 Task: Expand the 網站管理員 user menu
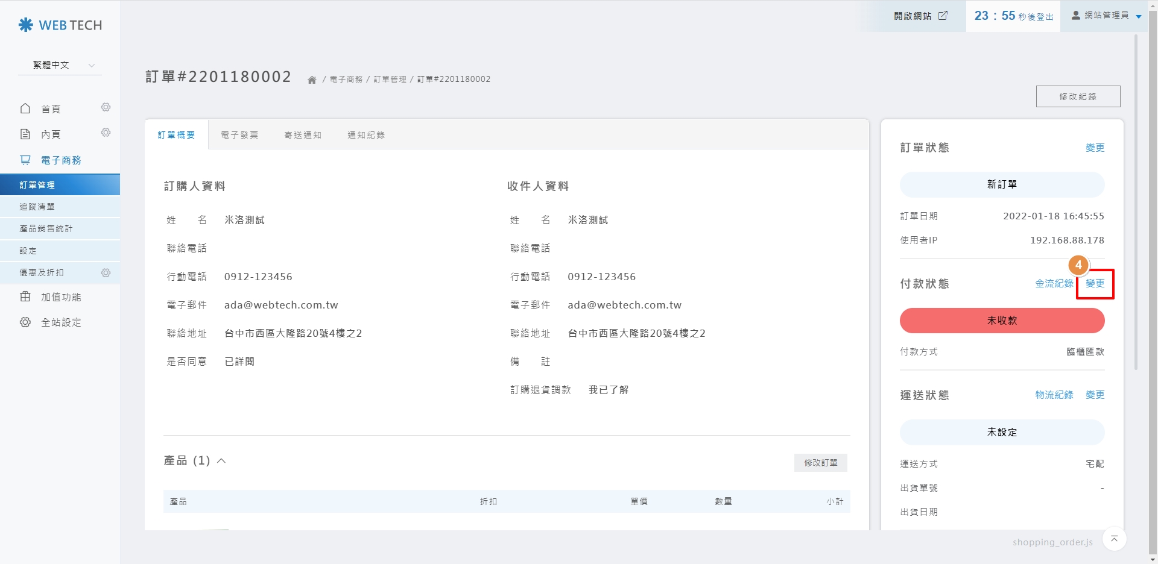tap(1106, 16)
